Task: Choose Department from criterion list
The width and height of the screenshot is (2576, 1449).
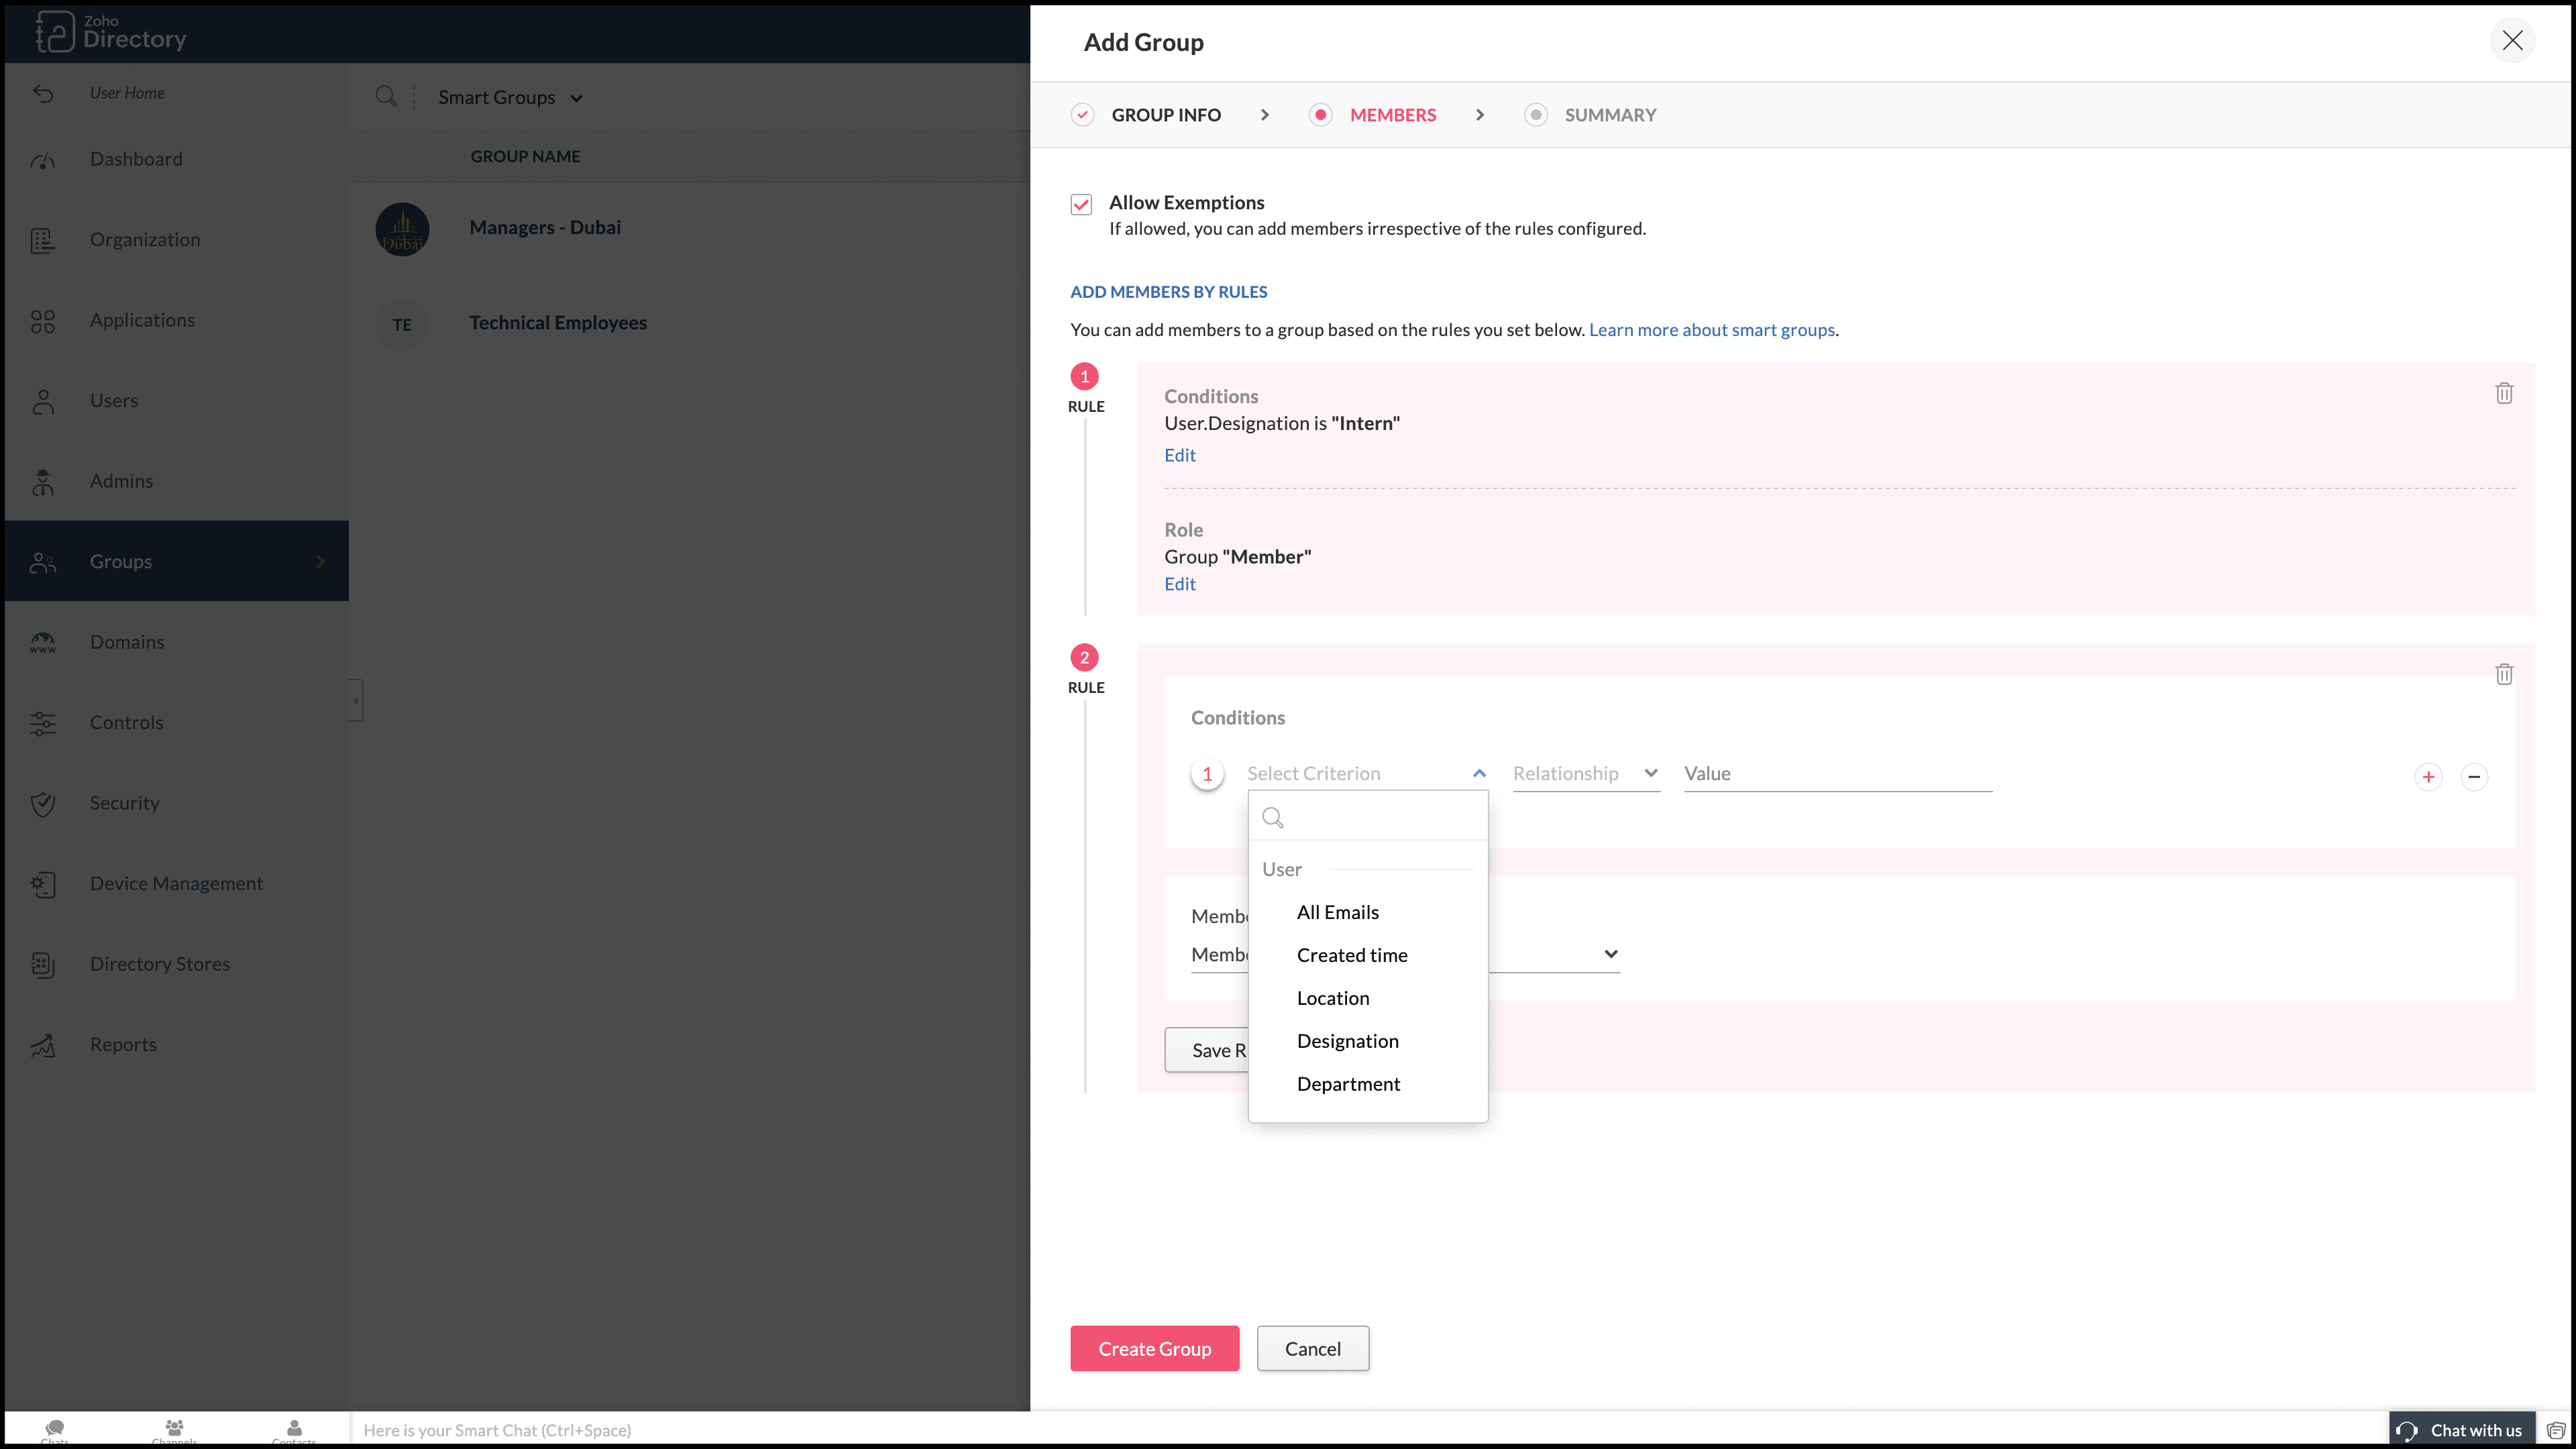Action: point(1348,1084)
